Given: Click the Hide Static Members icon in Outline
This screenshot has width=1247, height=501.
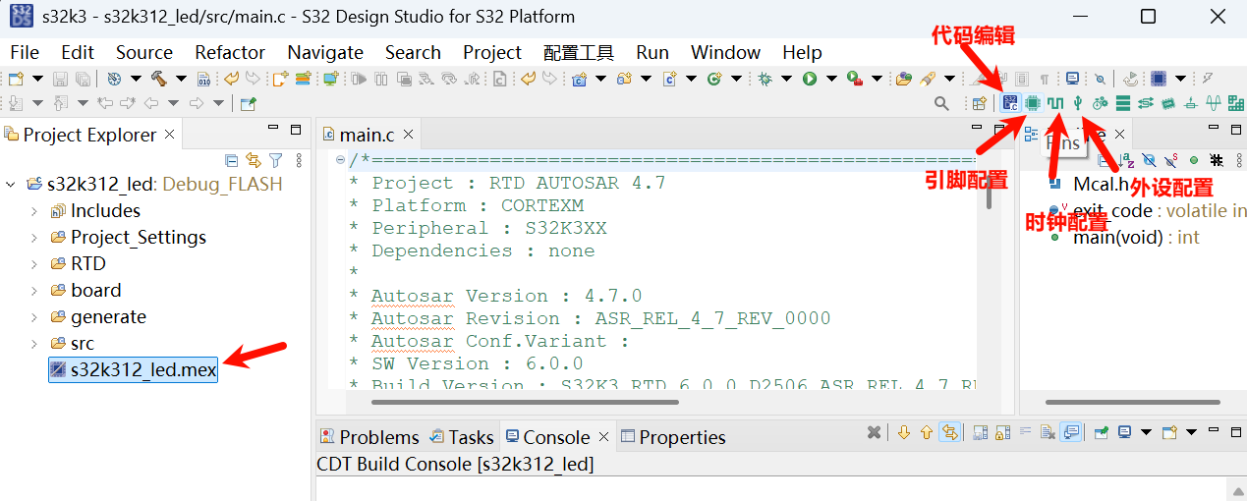Looking at the screenshot, I should point(1171,160).
